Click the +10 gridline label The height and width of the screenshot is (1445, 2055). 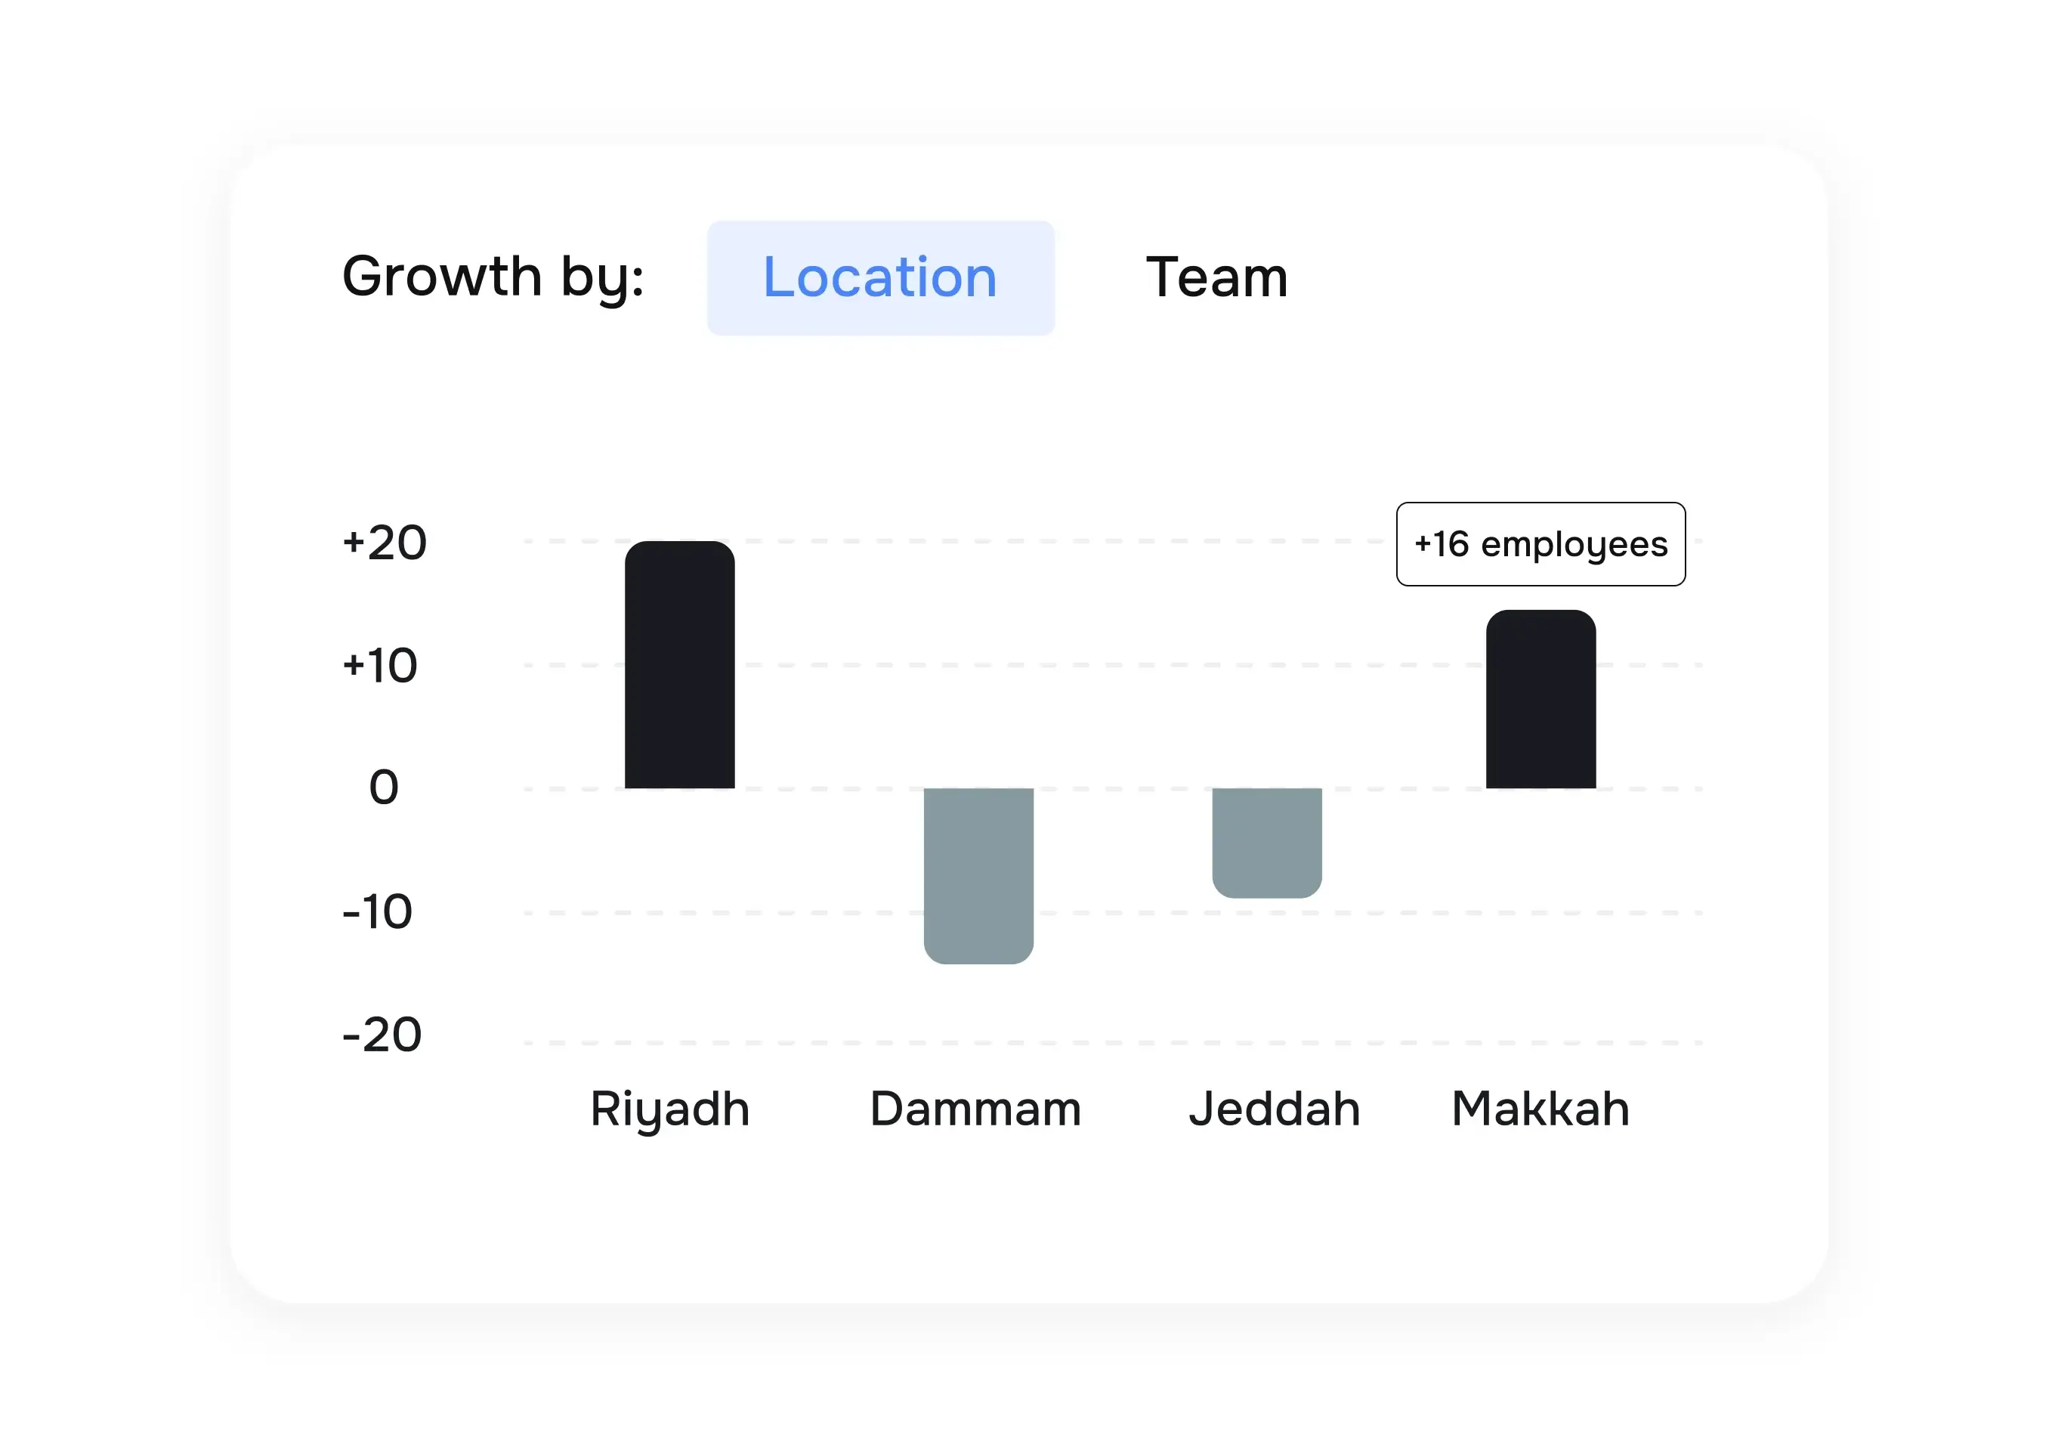(x=382, y=664)
